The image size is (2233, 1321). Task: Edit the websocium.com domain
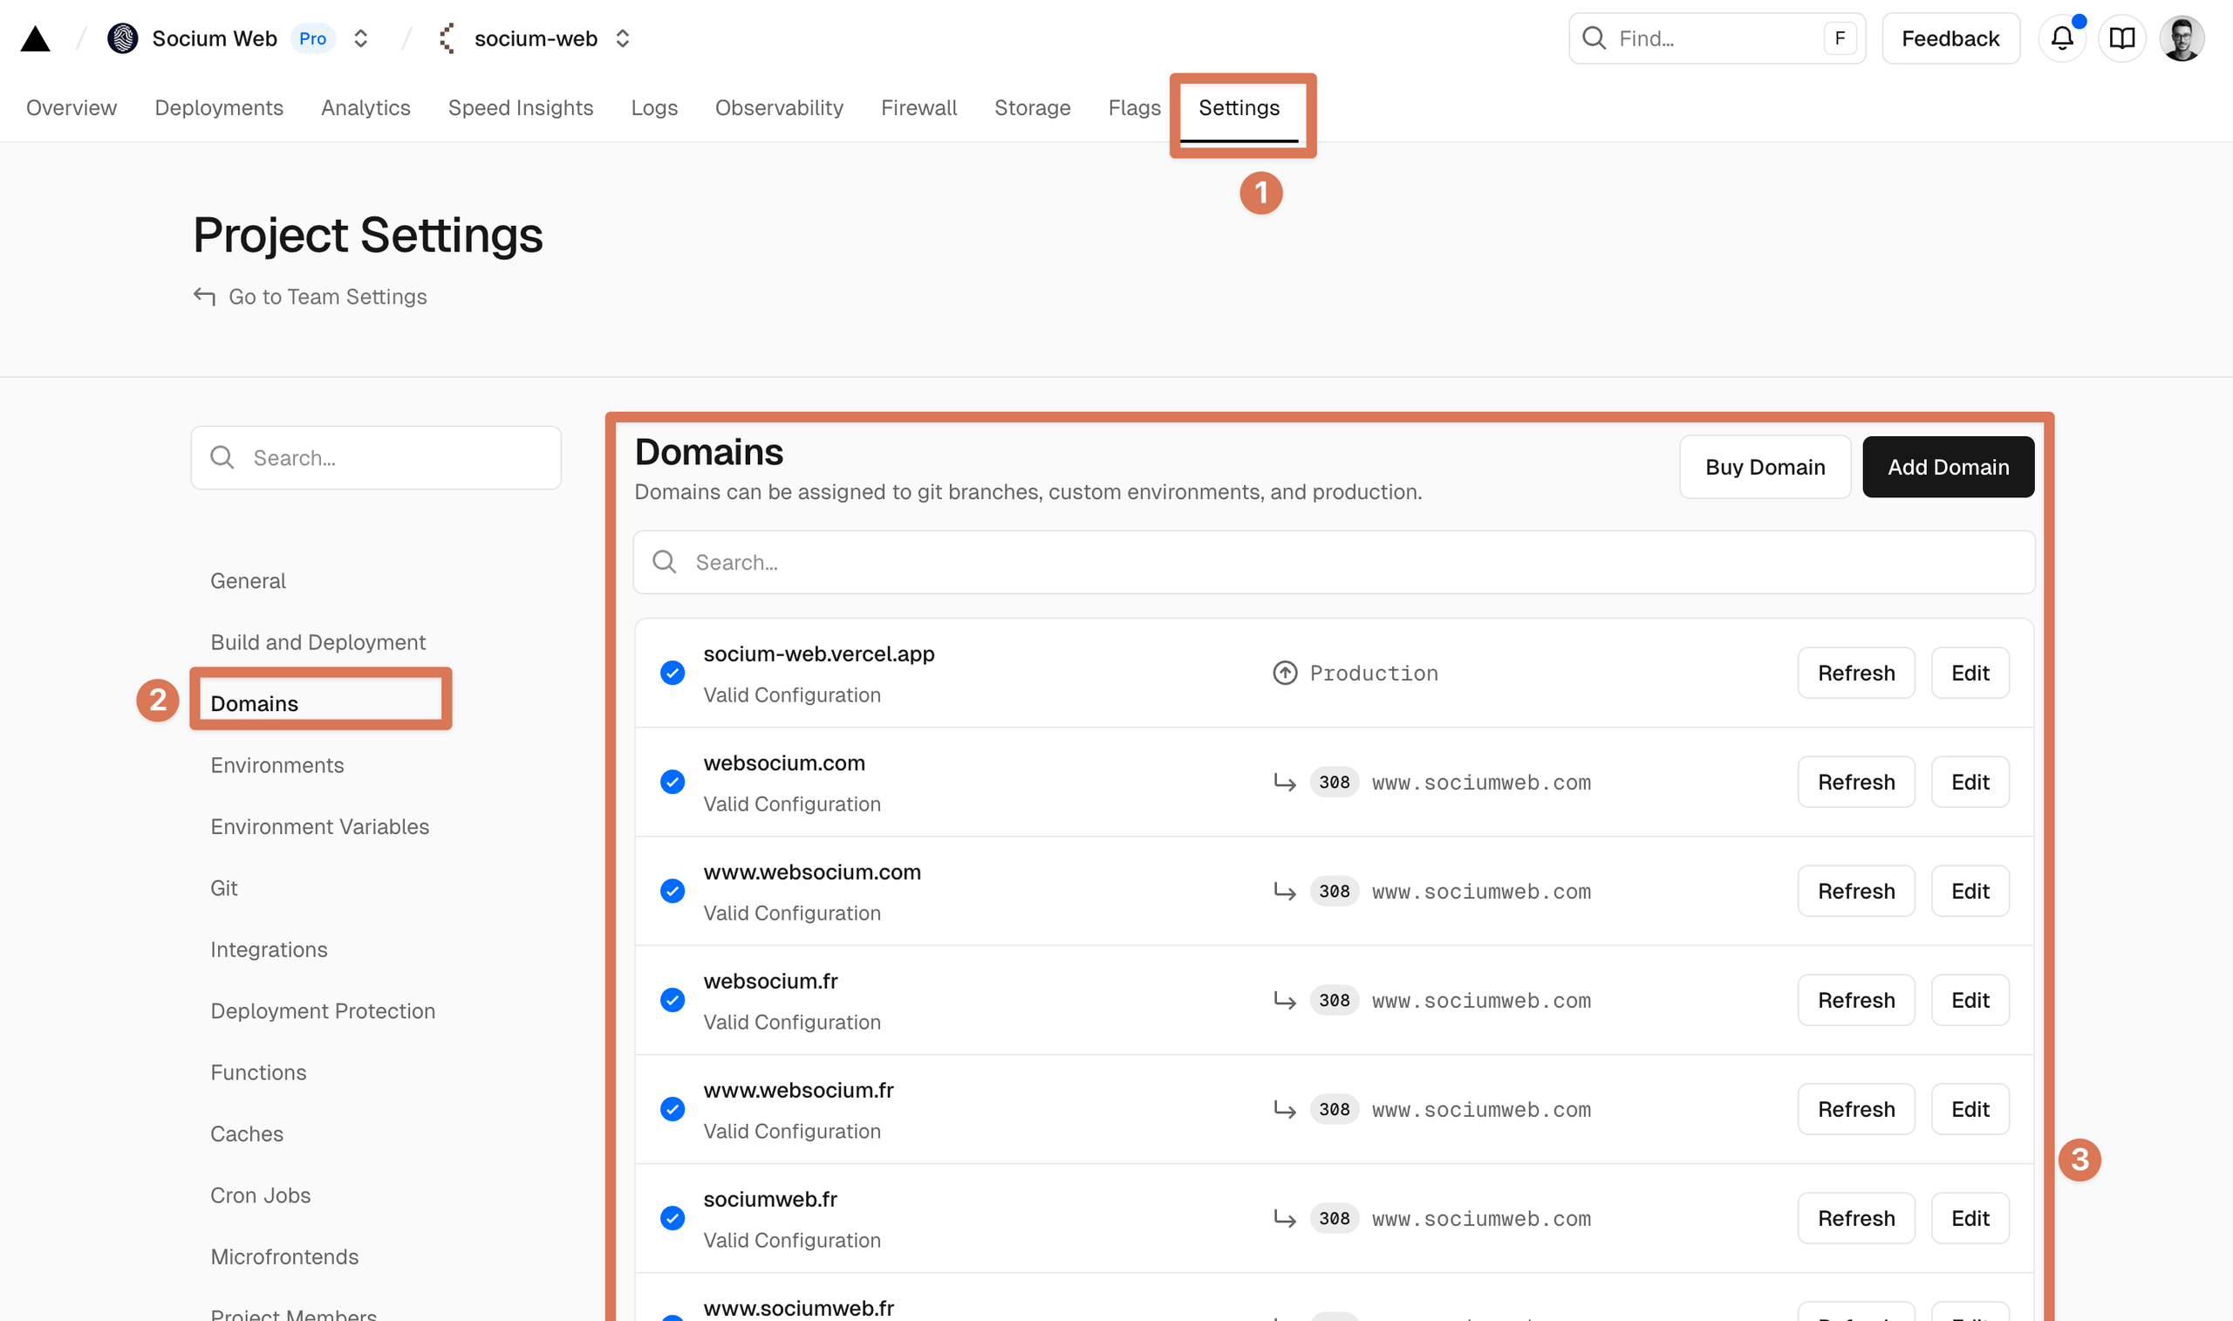(1970, 783)
